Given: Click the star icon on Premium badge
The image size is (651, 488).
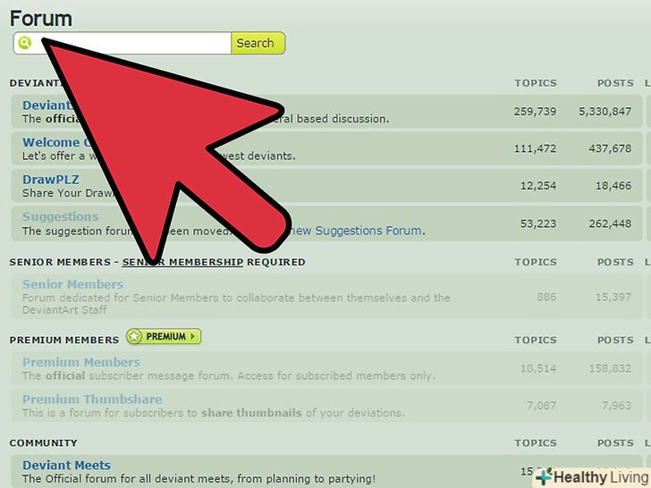Looking at the screenshot, I should pos(134,337).
